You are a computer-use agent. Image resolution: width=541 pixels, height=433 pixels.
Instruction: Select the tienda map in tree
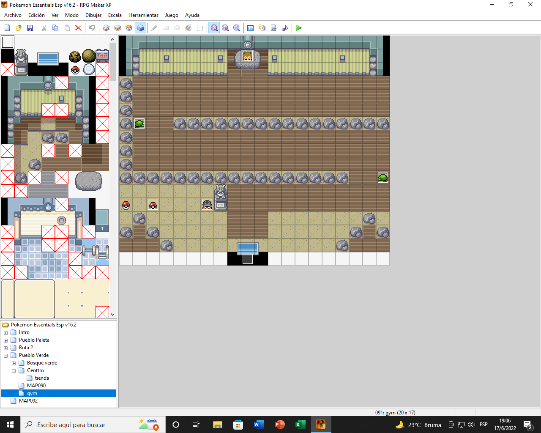coord(42,378)
